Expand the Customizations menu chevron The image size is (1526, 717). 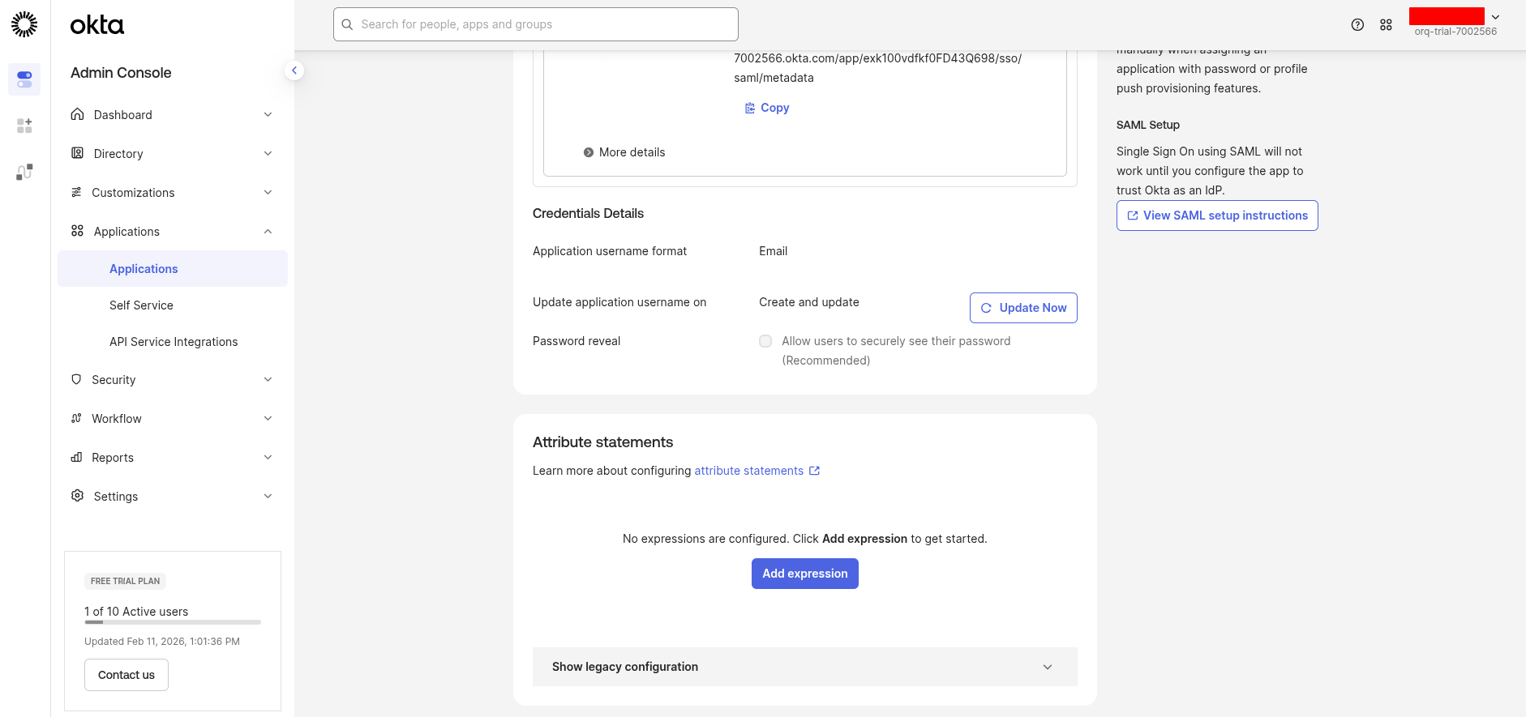point(268,192)
